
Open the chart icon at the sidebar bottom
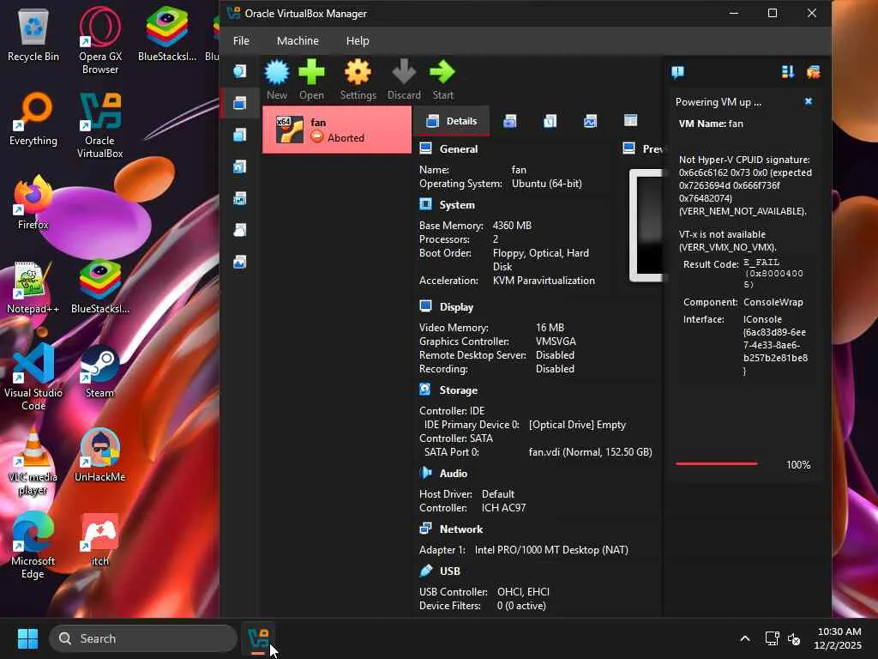click(x=240, y=263)
